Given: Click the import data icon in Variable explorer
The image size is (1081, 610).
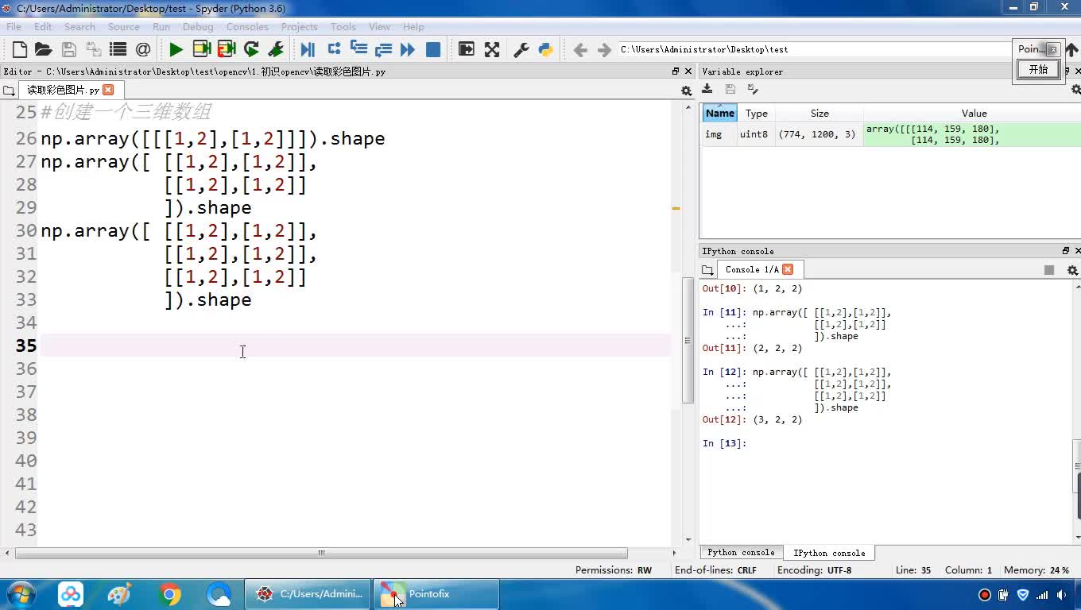Looking at the screenshot, I should pyautogui.click(x=707, y=89).
